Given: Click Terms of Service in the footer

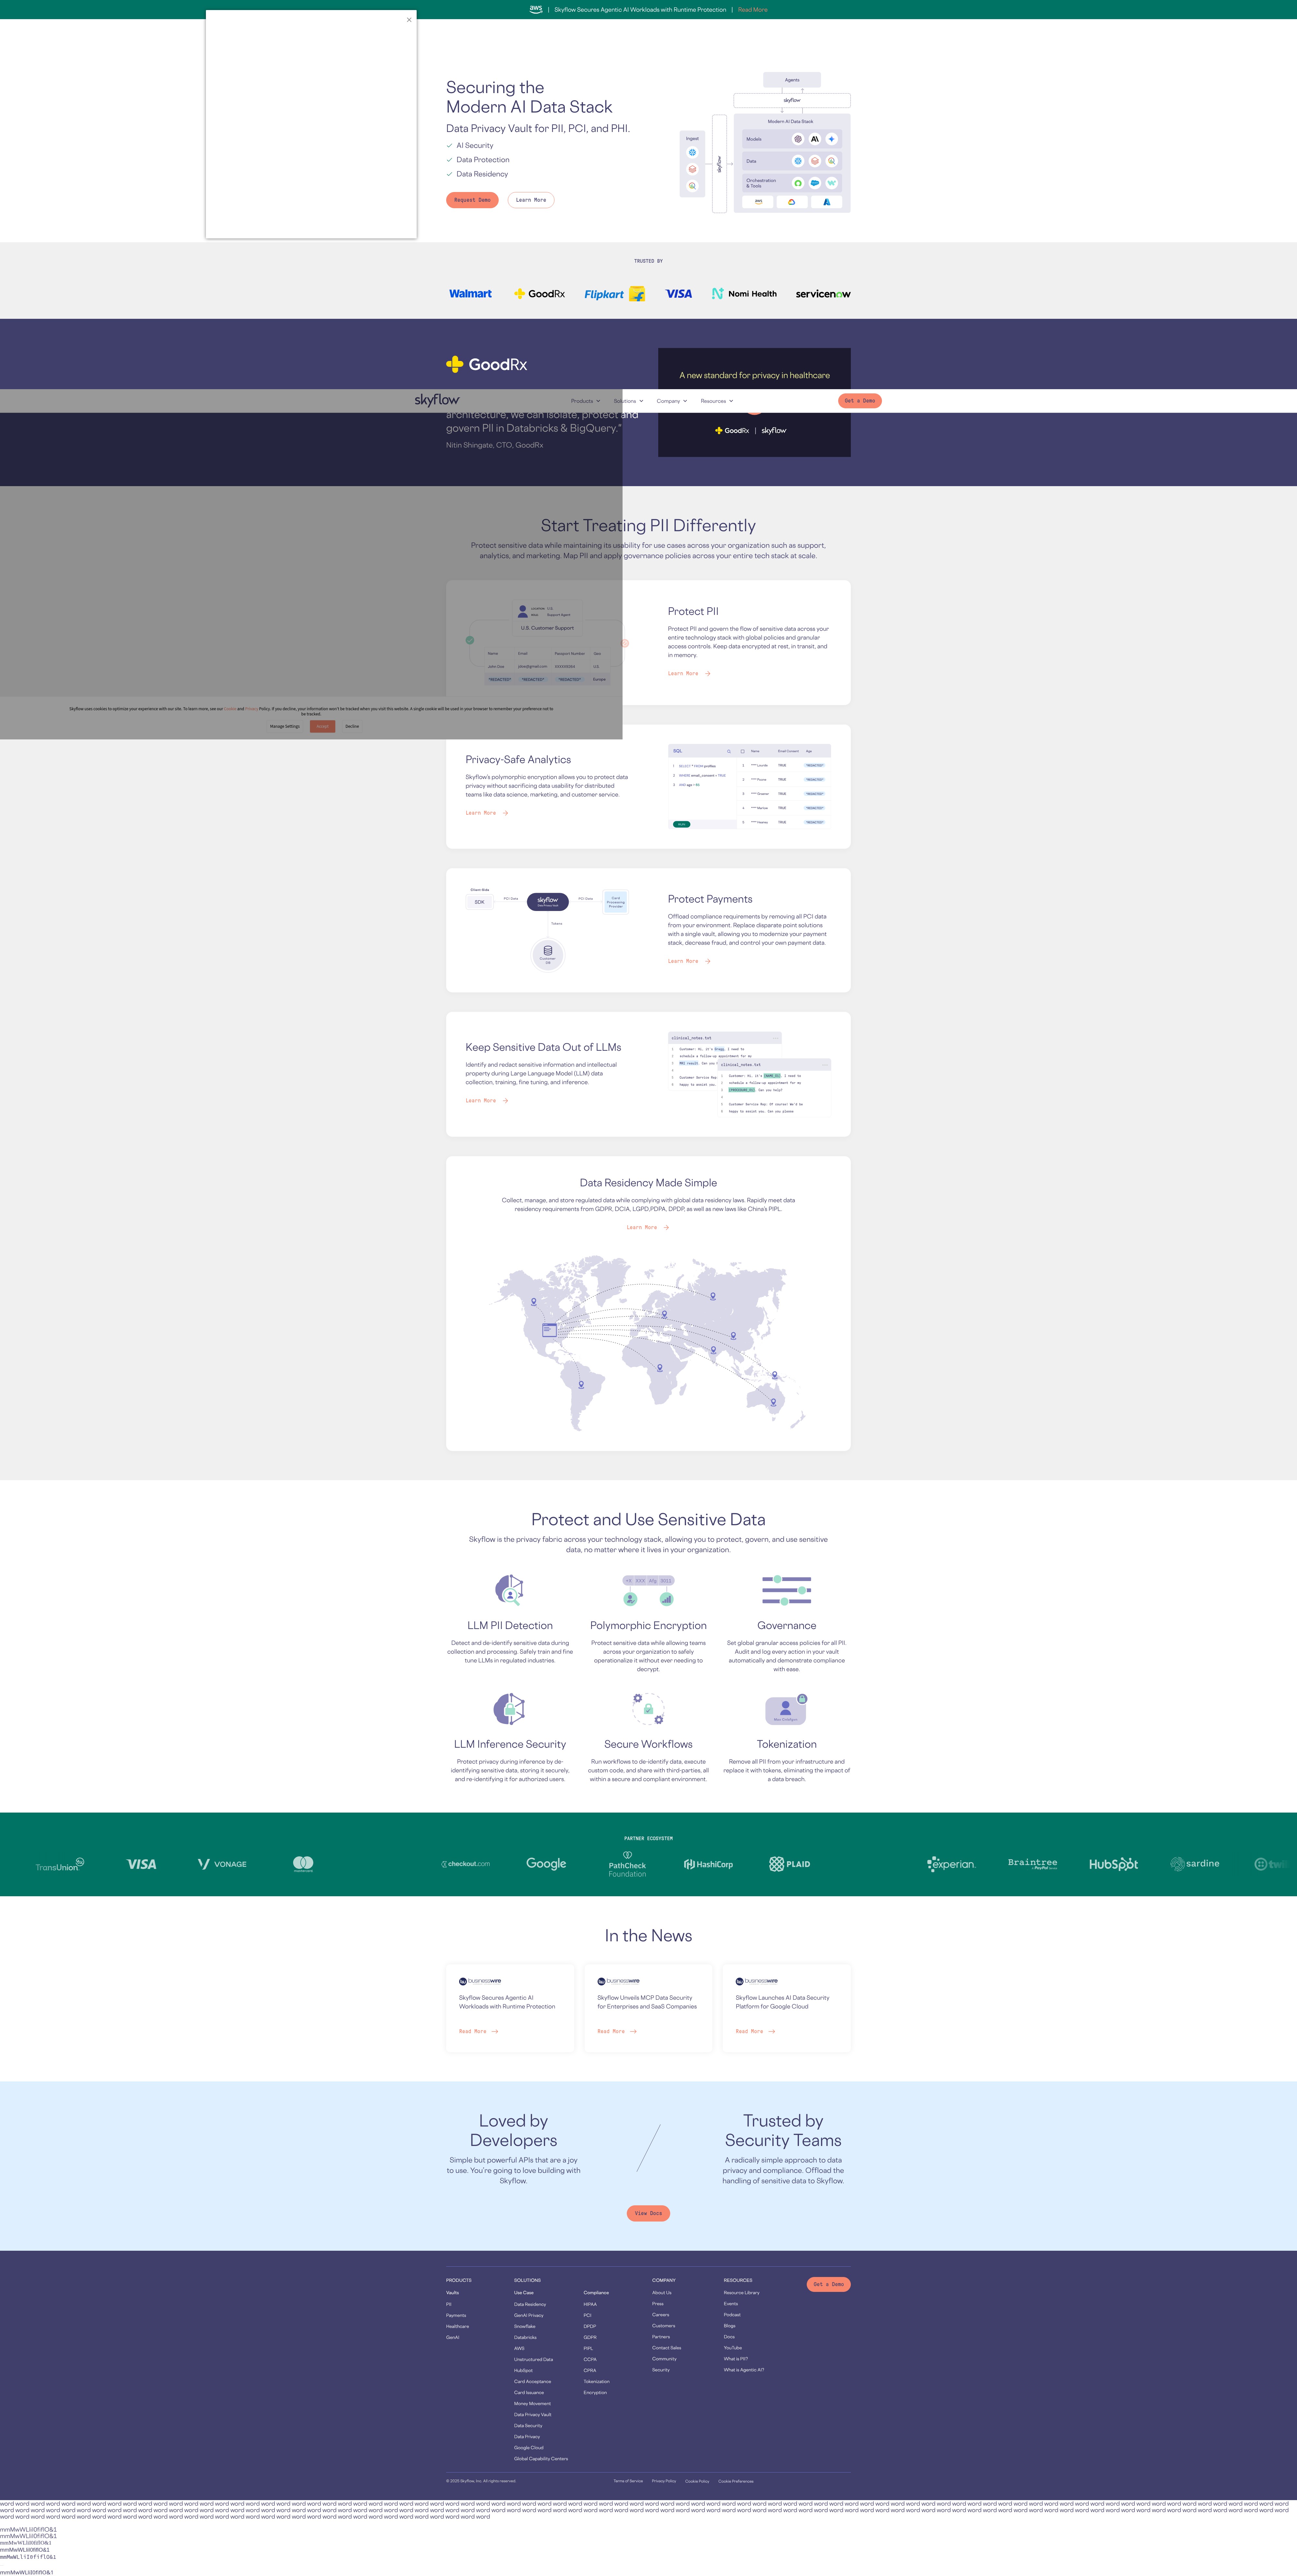Looking at the screenshot, I should [x=628, y=2481].
